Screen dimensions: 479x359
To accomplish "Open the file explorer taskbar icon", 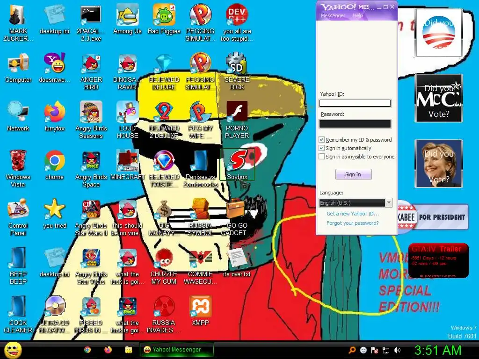I will pos(129,350).
